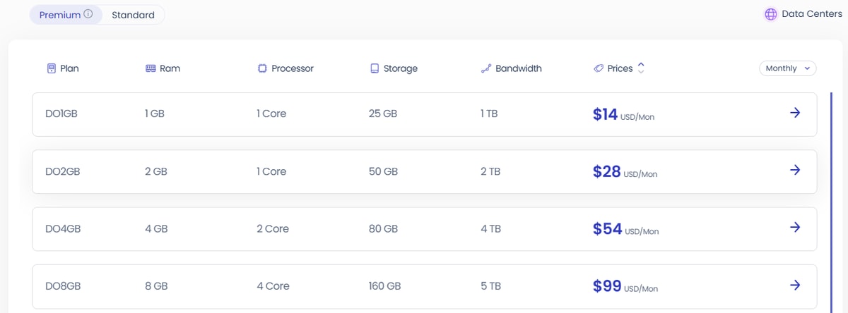Click the 160 GB storage value
The height and width of the screenshot is (313, 848).
385,286
